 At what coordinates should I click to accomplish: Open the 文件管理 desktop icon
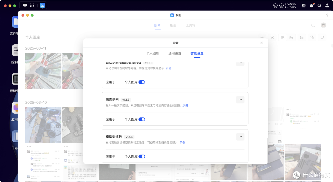coord(15,22)
